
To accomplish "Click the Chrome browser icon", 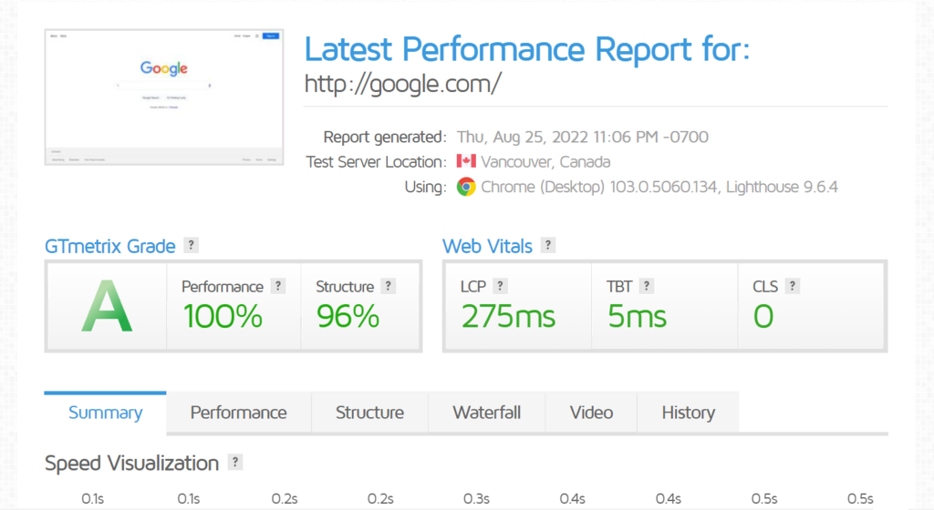I will (x=465, y=187).
